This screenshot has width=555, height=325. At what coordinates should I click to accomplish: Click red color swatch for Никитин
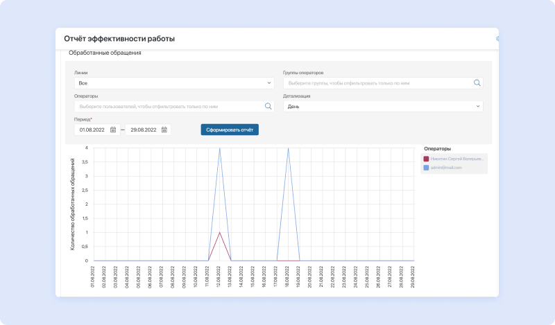click(x=427, y=159)
